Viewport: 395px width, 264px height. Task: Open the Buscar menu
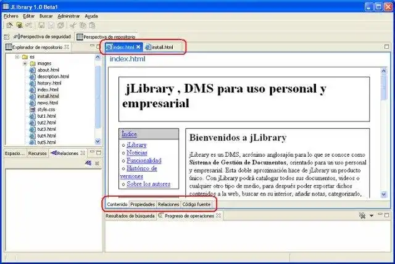coord(46,16)
